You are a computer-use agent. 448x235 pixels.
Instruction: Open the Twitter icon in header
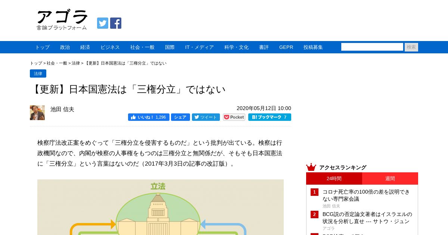[103, 23]
